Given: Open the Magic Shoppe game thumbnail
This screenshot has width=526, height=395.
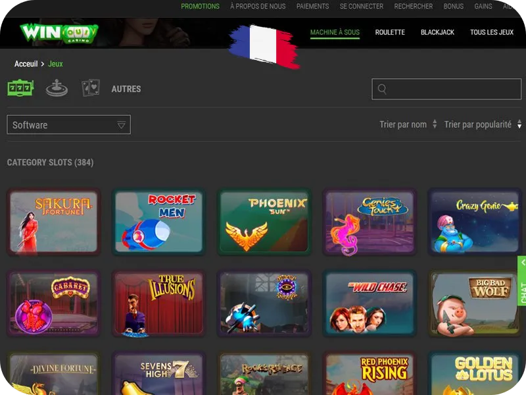Looking at the screenshot, I should click(264, 303).
